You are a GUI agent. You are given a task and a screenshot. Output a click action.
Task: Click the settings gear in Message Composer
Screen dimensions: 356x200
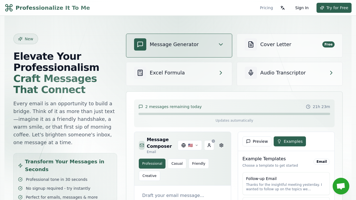tap(221, 145)
